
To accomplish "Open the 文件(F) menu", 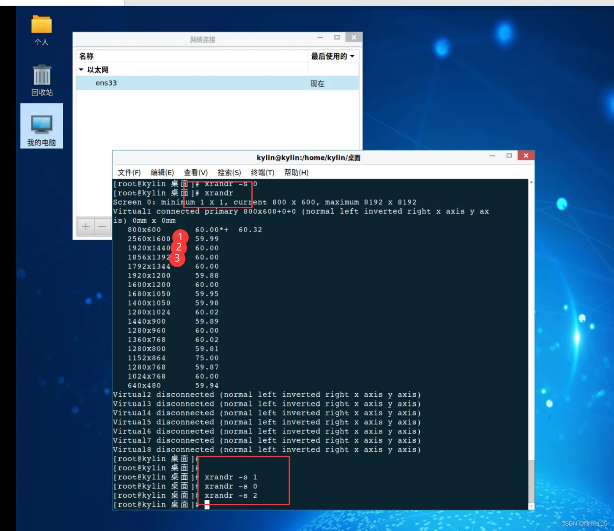I will pyautogui.click(x=129, y=172).
